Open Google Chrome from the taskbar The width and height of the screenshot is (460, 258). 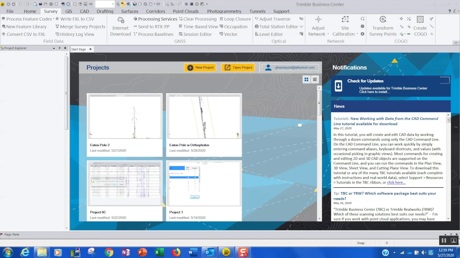click(x=109, y=253)
